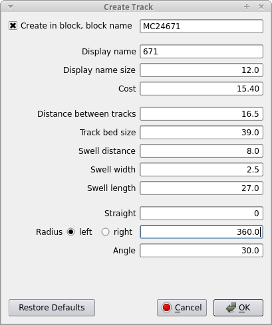
Task: Edit Distance between tracks value
Action: (x=202, y=114)
